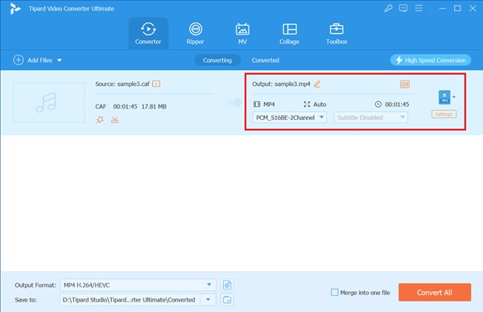The height and width of the screenshot is (312, 483).
Task: Expand the output format icon arrow
Action: tap(454, 97)
